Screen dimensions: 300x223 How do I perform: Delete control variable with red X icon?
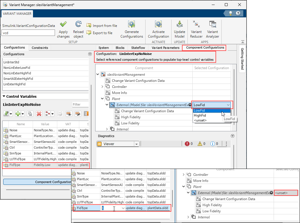click(39, 114)
